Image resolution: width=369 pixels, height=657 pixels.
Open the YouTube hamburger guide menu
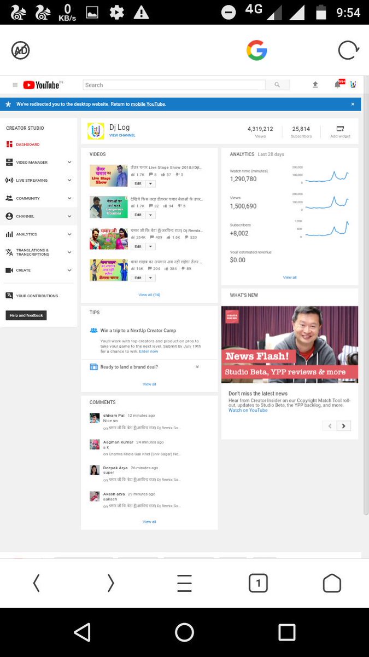point(15,85)
